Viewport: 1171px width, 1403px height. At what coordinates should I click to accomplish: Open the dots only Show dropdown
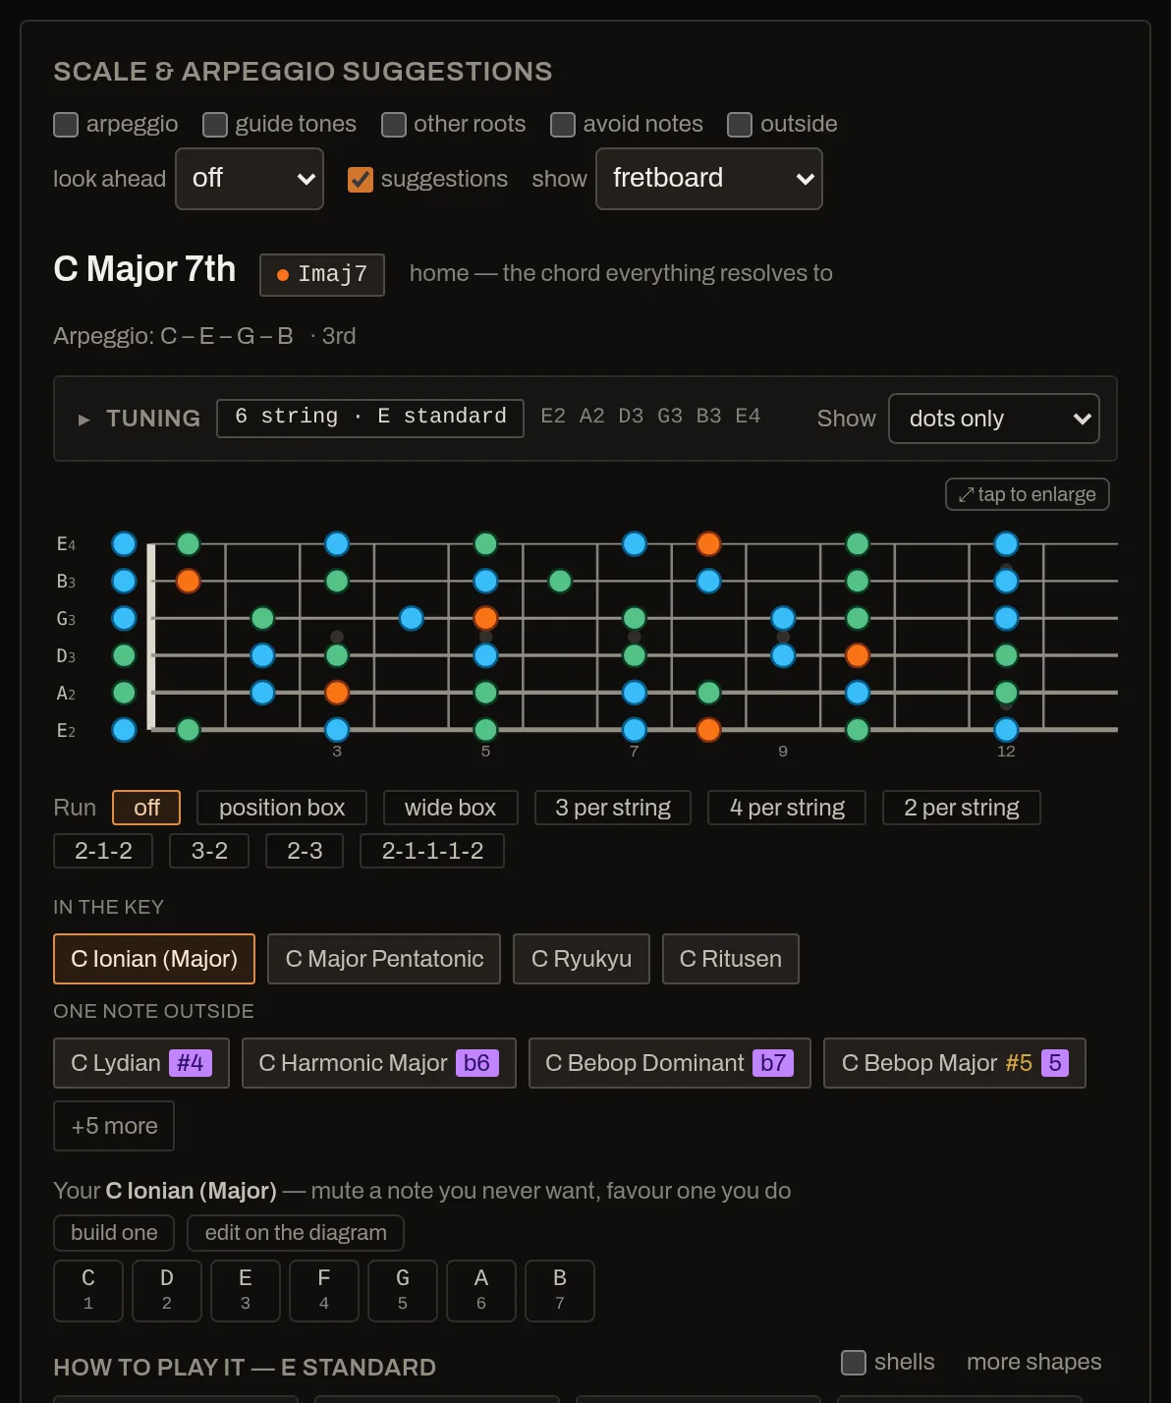click(994, 419)
